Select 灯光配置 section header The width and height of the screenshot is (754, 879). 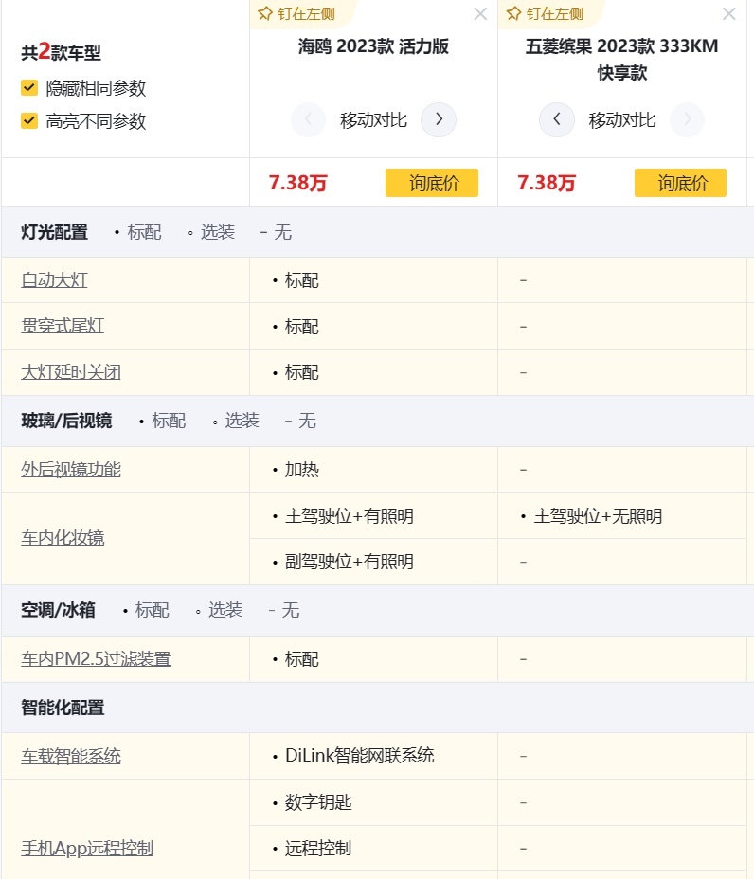(x=54, y=232)
